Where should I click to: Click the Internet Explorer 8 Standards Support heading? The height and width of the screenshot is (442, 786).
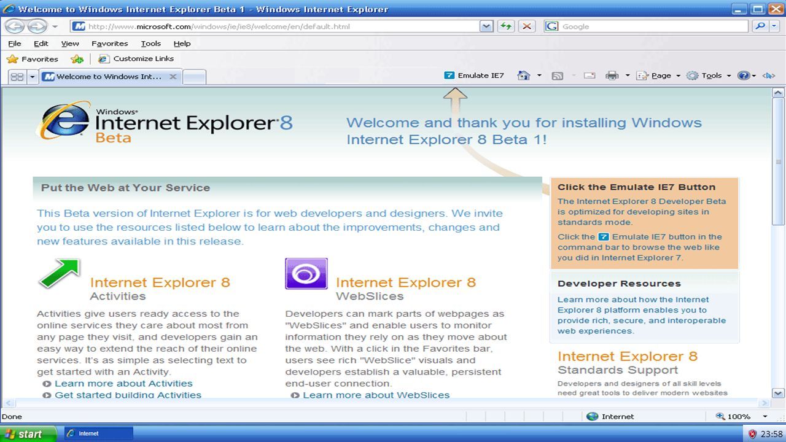(x=628, y=363)
